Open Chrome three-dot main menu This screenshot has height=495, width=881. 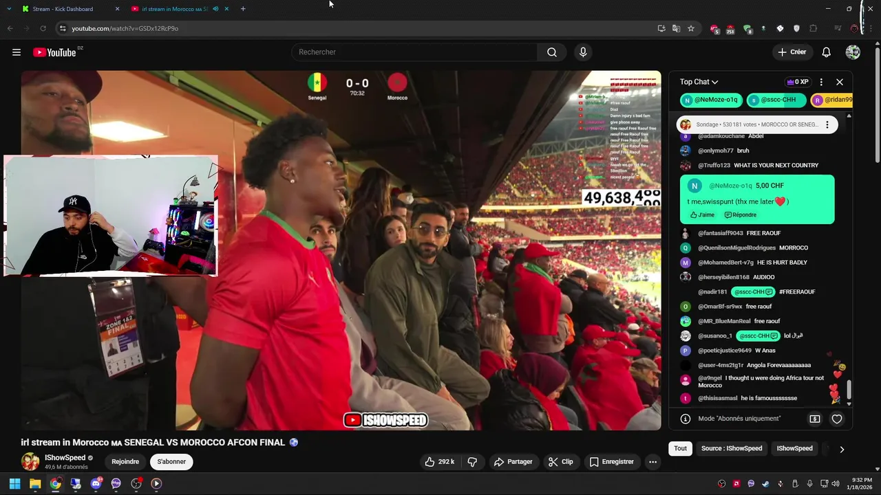coord(871,28)
